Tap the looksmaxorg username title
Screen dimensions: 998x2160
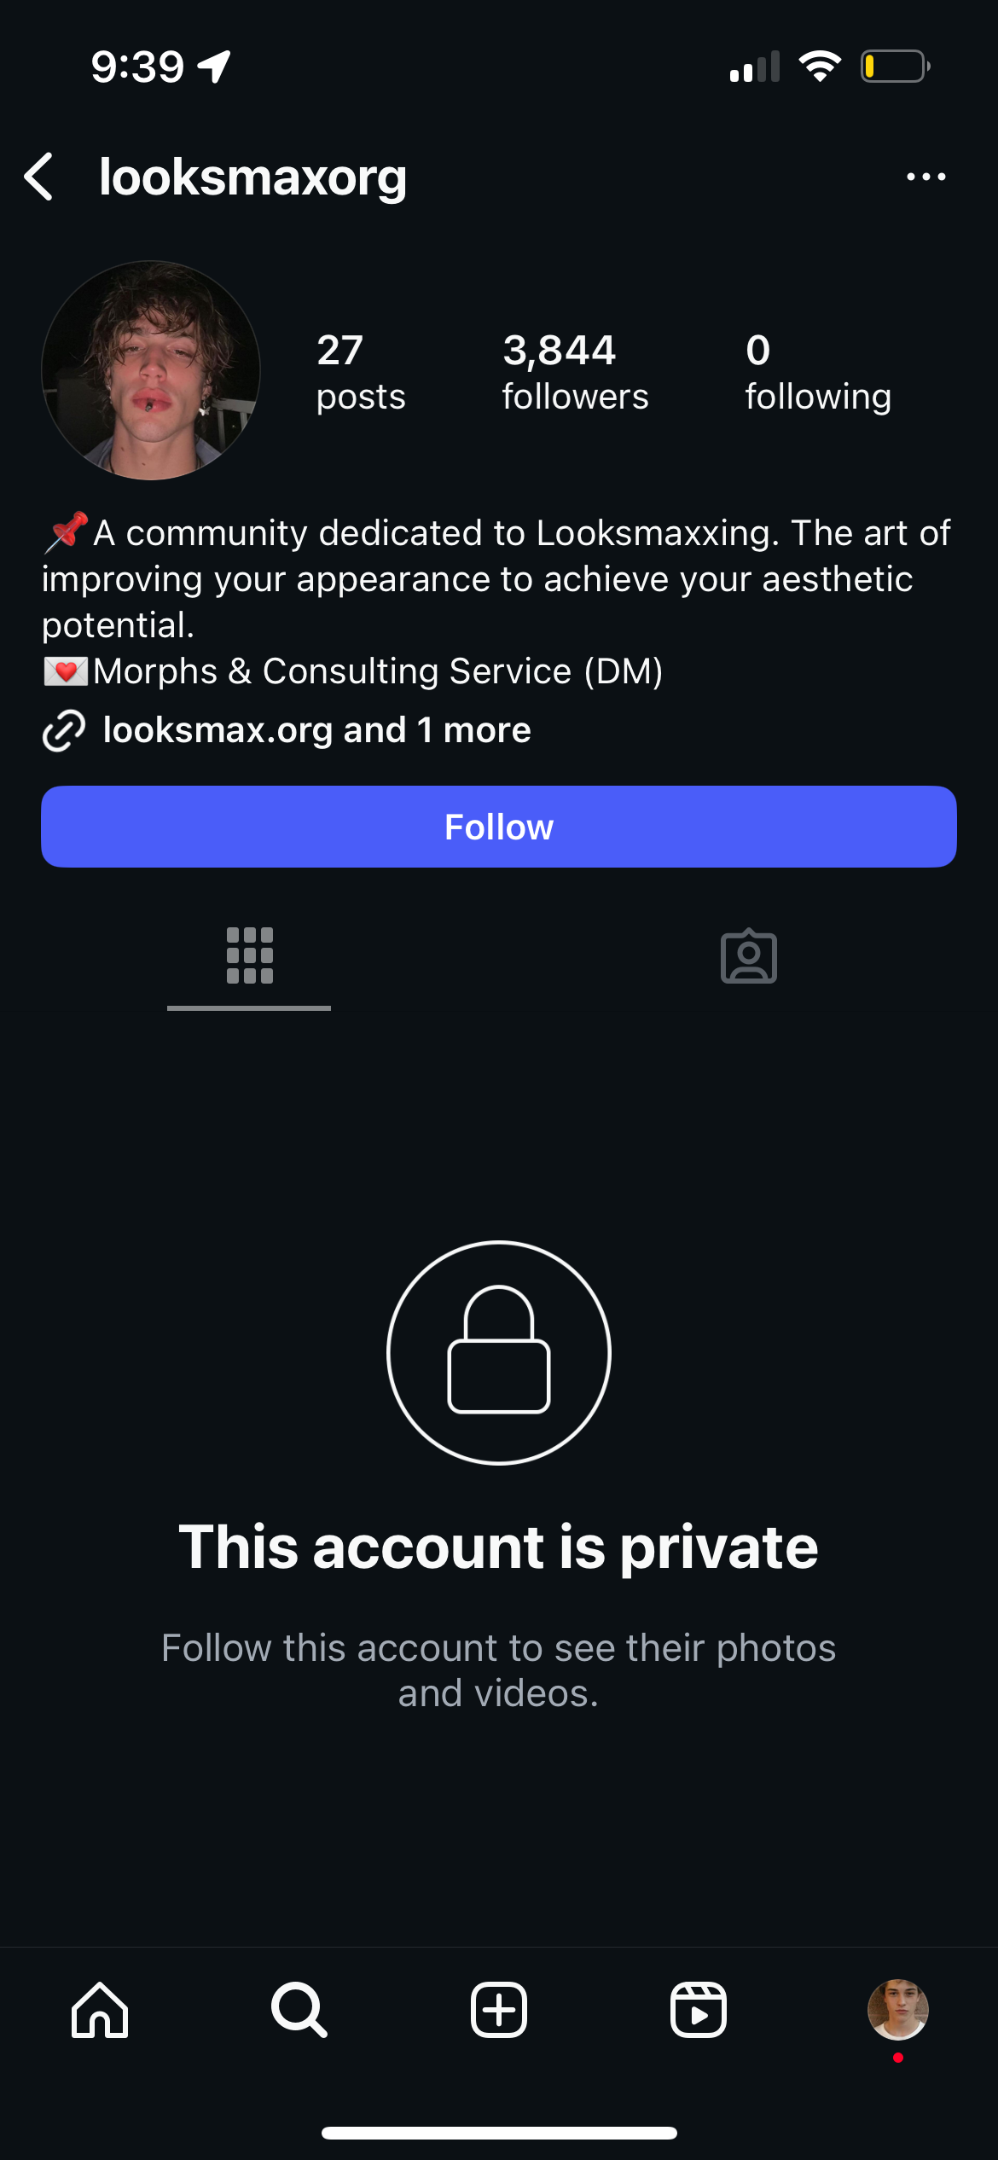[252, 177]
